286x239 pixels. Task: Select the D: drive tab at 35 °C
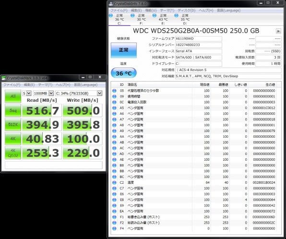[x=185, y=19]
